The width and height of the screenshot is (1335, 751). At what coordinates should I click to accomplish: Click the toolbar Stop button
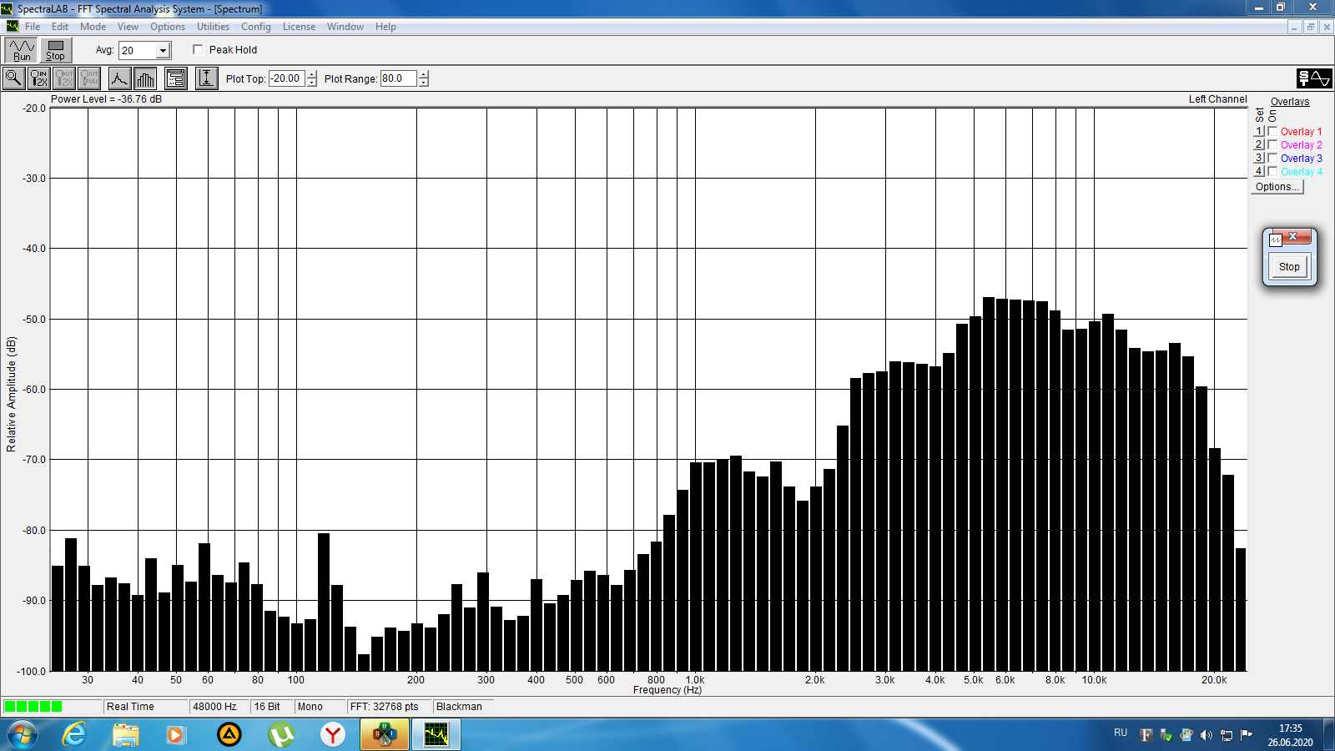(55, 50)
